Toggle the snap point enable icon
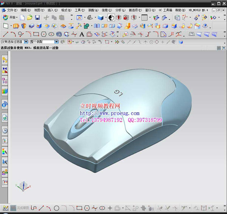This screenshot has width=227, height=214. point(117,42)
